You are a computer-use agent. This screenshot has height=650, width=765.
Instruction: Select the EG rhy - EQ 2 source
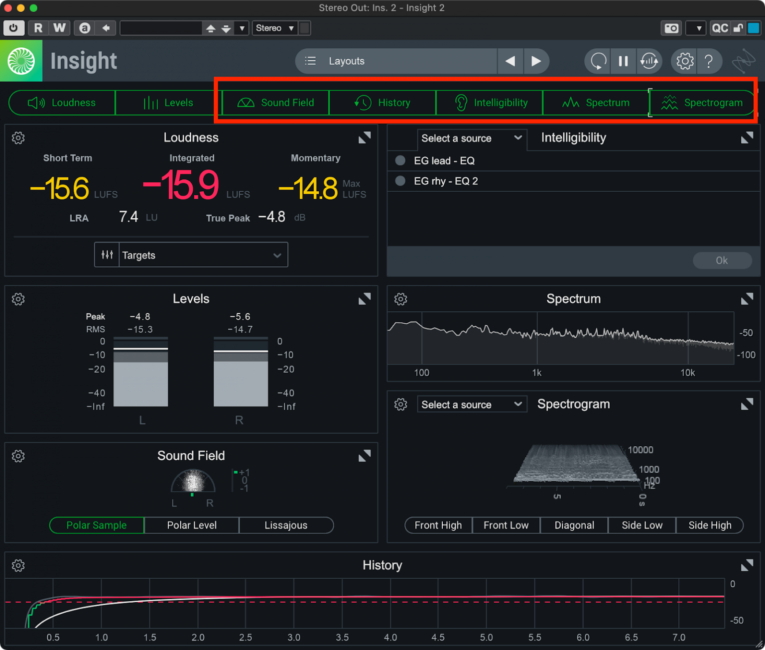point(446,181)
